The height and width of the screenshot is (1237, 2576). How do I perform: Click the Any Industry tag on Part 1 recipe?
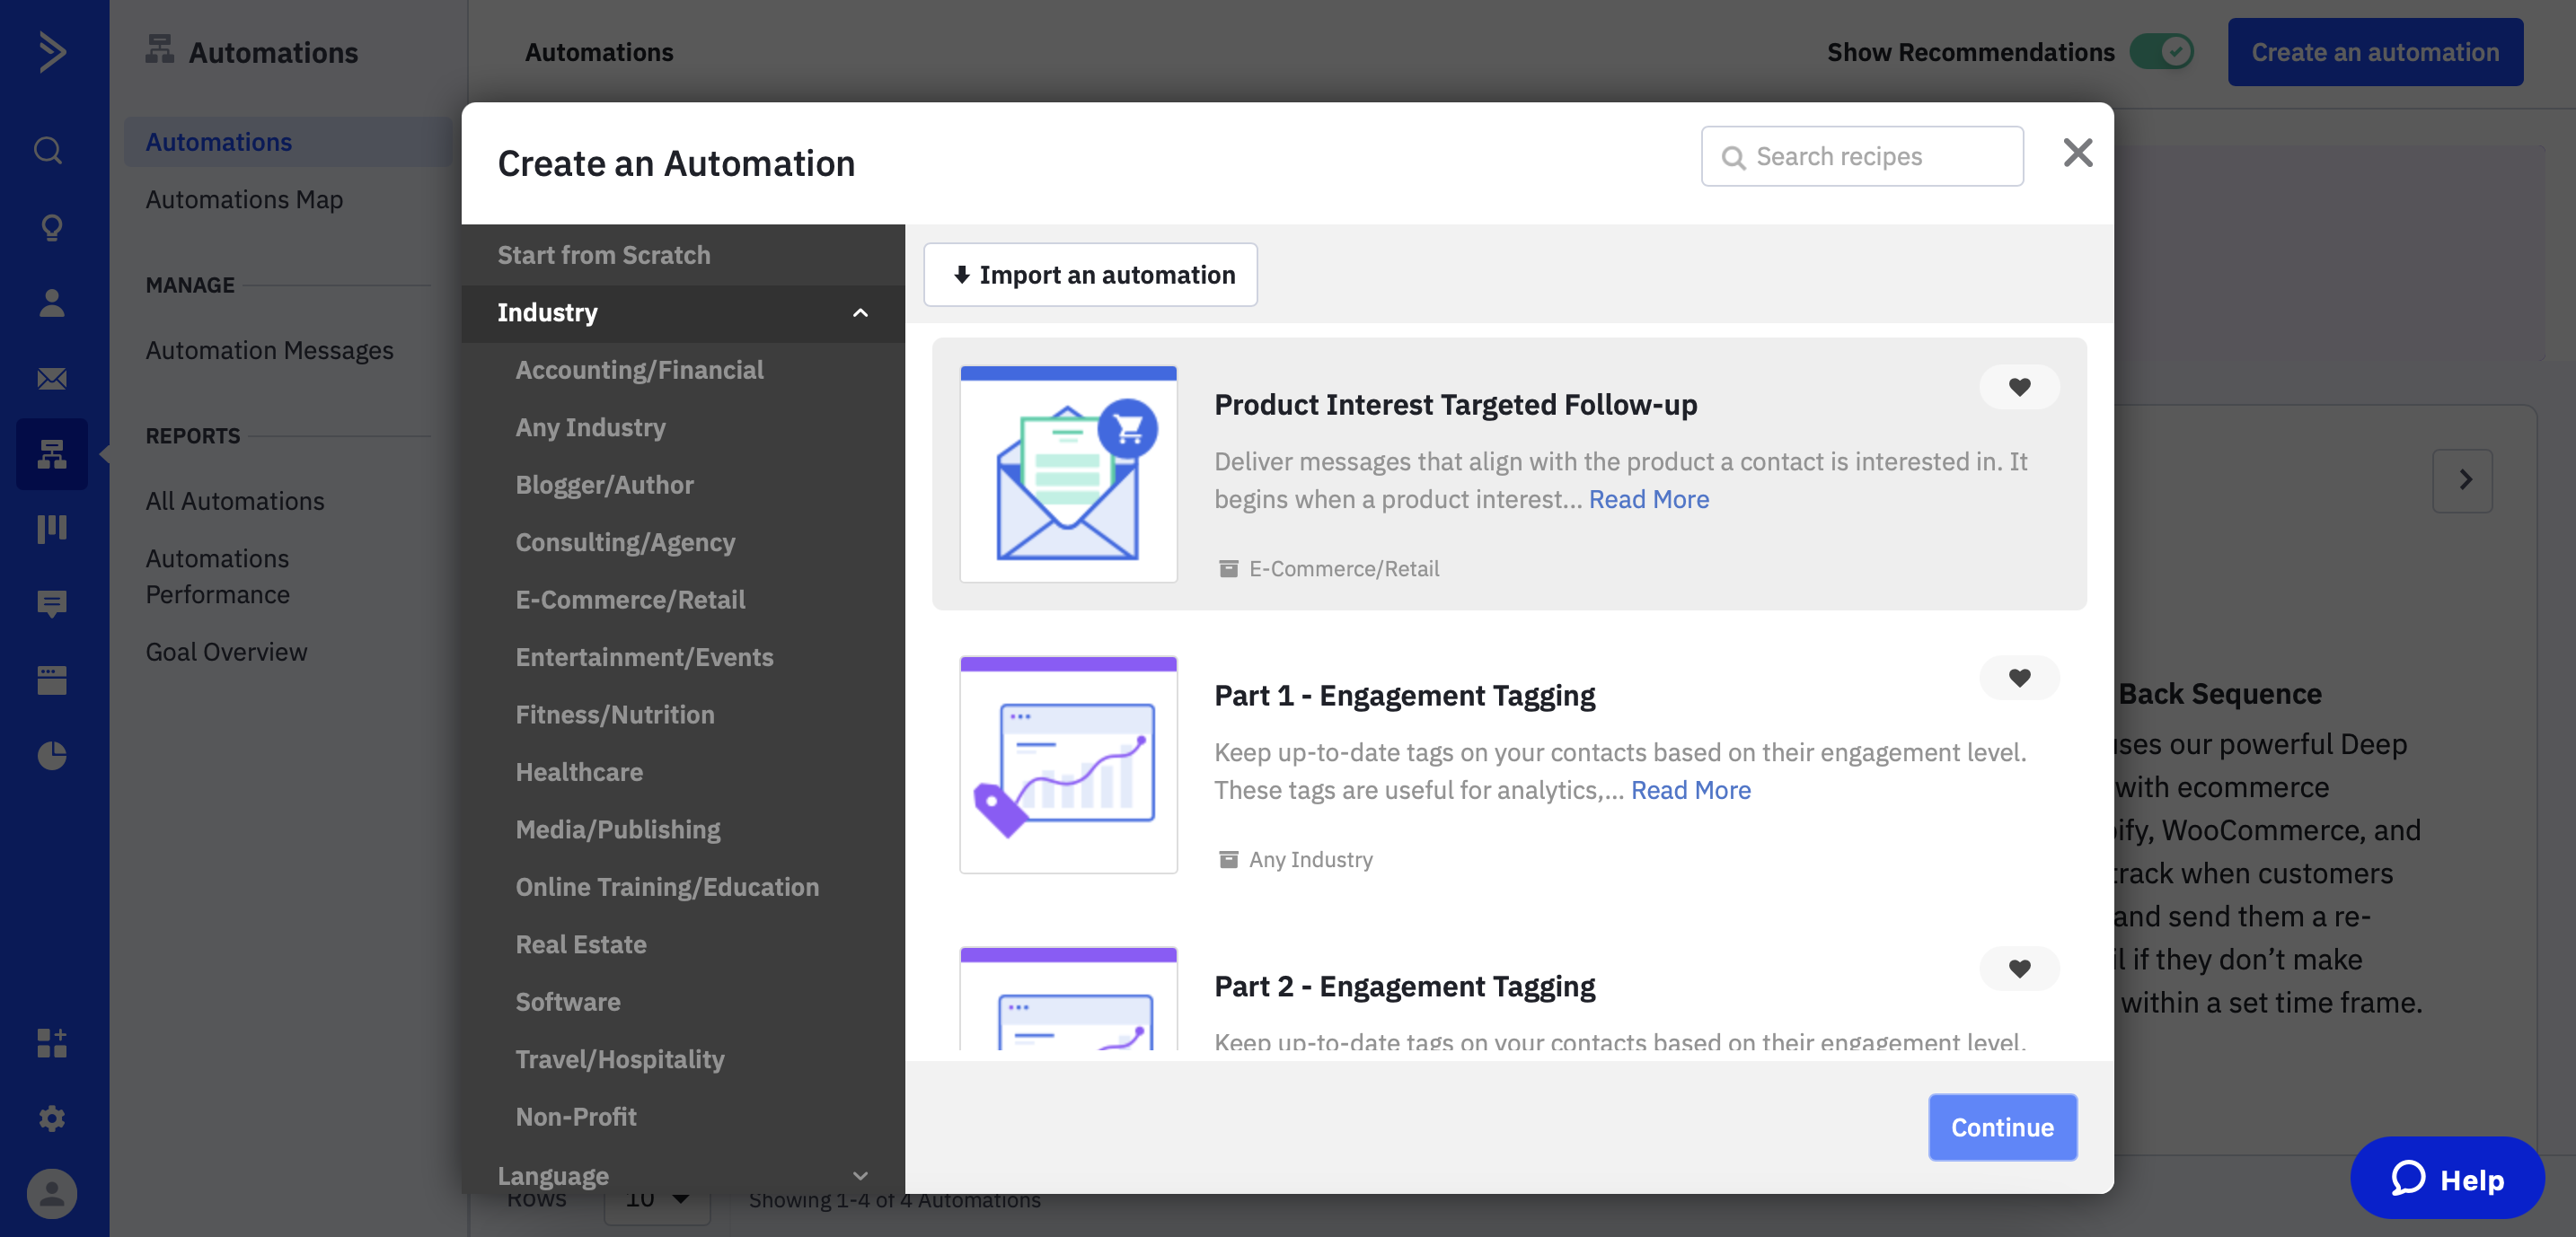pos(1295,859)
